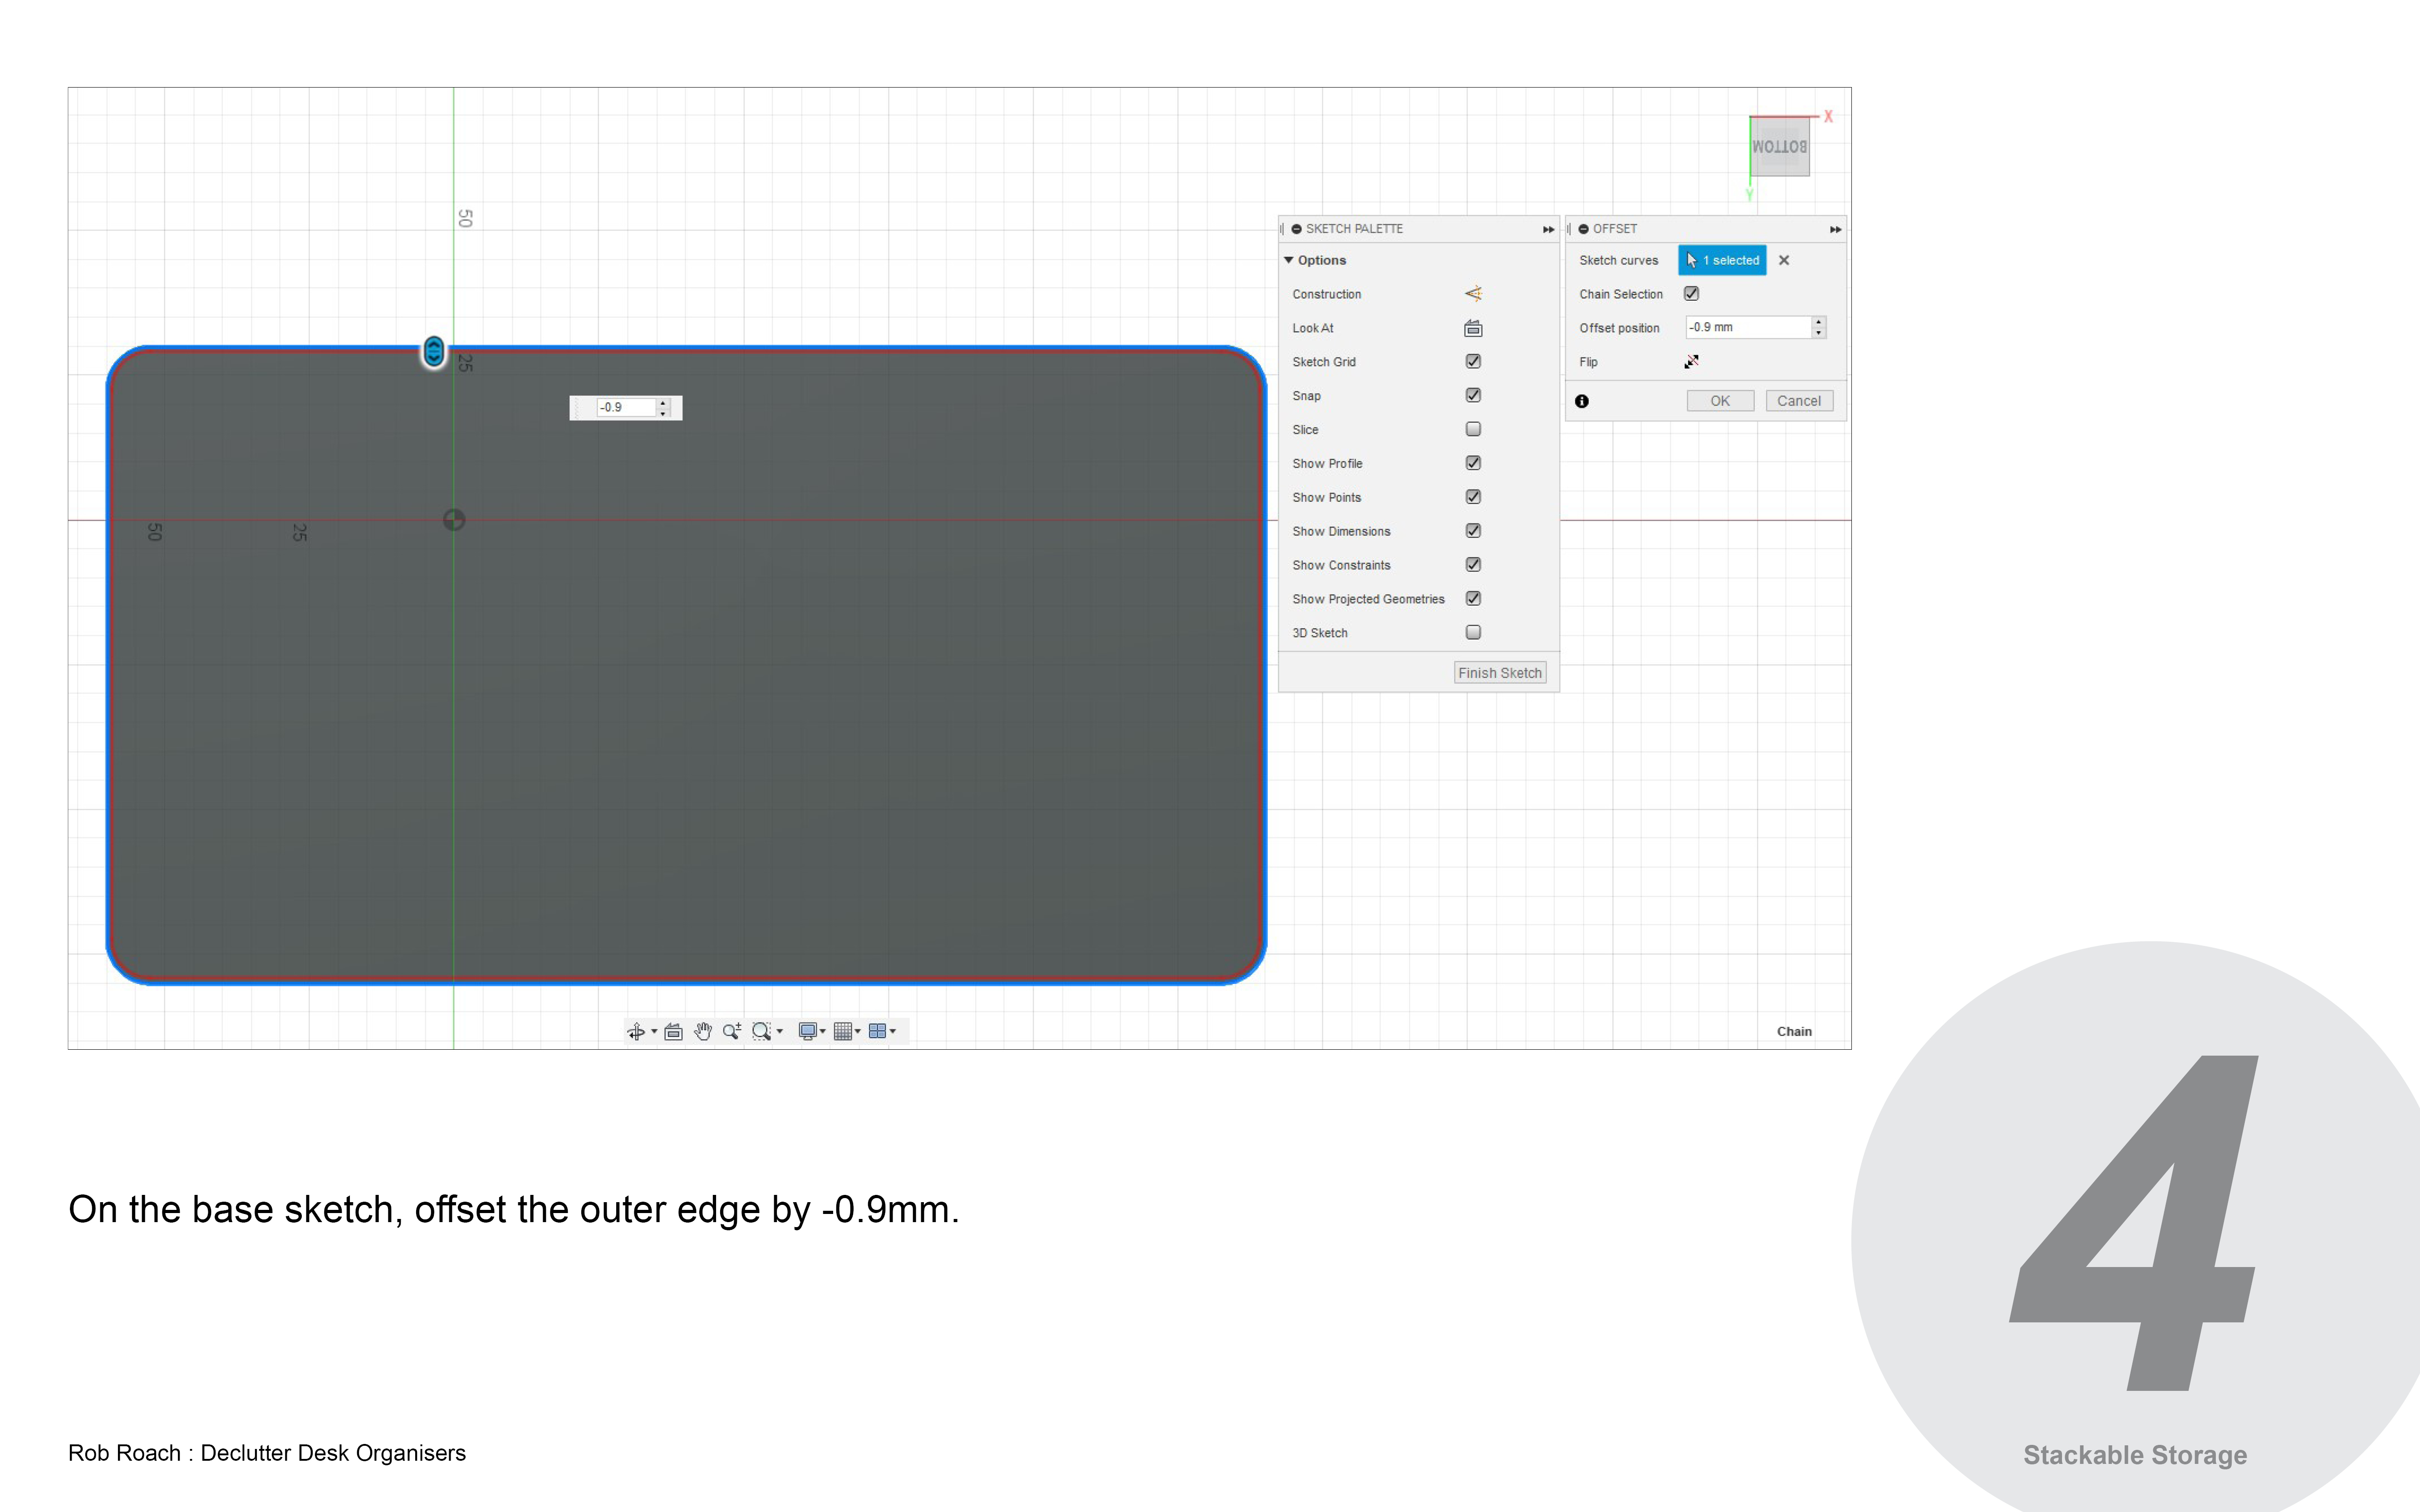Enable the 3D Sketch checkbox

(x=1473, y=632)
